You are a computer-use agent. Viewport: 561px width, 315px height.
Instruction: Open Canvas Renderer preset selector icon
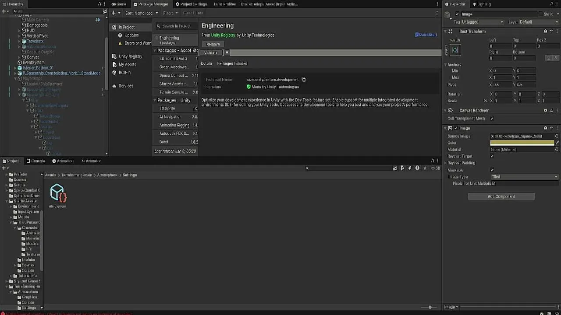tap(551, 111)
